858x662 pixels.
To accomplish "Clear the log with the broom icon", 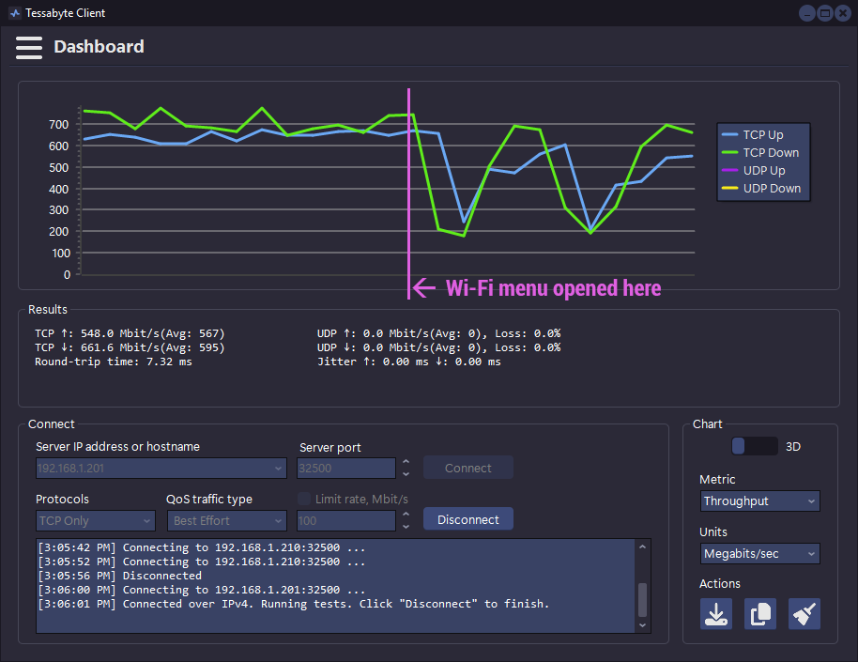I will [804, 613].
